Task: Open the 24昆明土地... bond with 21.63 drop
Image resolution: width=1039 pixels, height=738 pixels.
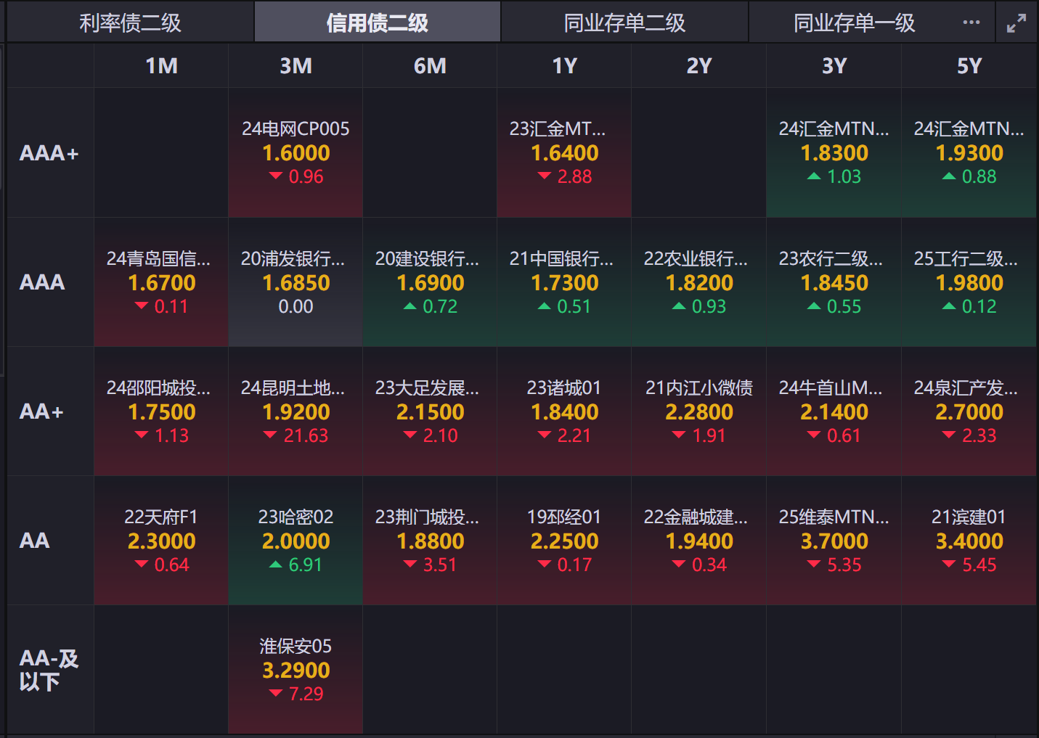Action: pyautogui.click(x=296, y=411)
